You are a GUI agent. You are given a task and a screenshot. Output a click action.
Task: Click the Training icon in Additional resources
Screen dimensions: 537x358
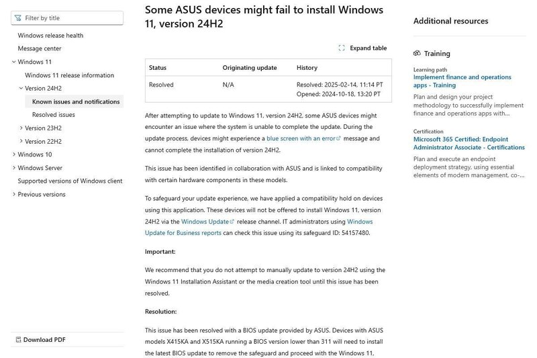417,53
